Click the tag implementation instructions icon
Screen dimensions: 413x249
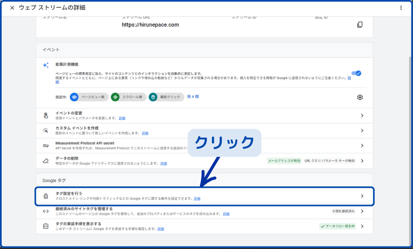tap(46, 226)
